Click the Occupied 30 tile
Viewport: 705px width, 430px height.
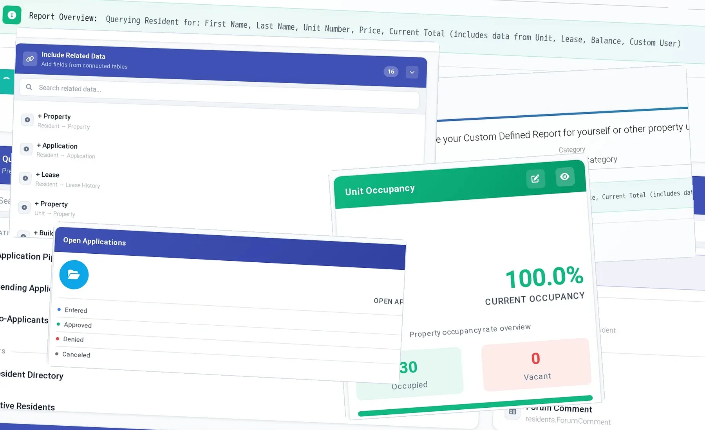coord(409,374)
